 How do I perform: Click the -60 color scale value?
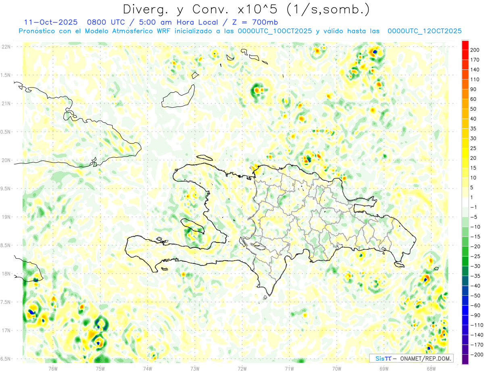[x=476, y=305]
